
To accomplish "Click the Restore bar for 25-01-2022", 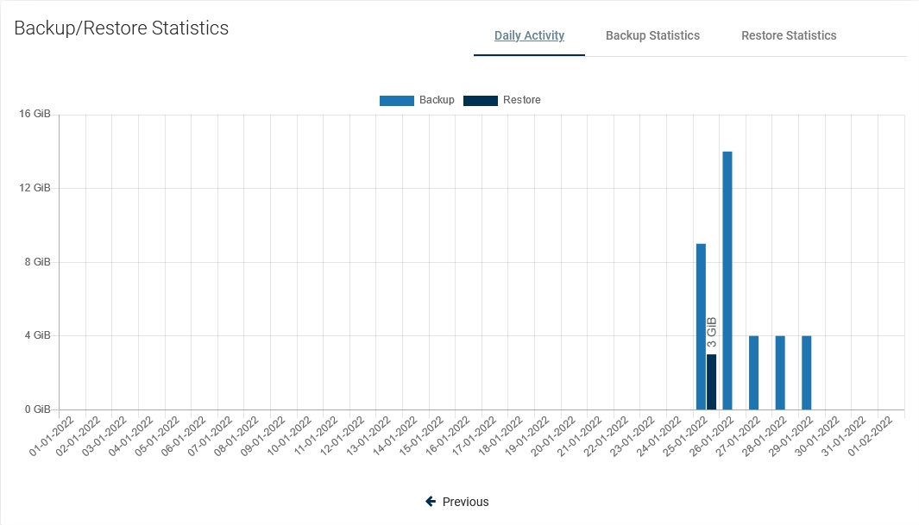I will pyautogui.click(x=711, y=382).
